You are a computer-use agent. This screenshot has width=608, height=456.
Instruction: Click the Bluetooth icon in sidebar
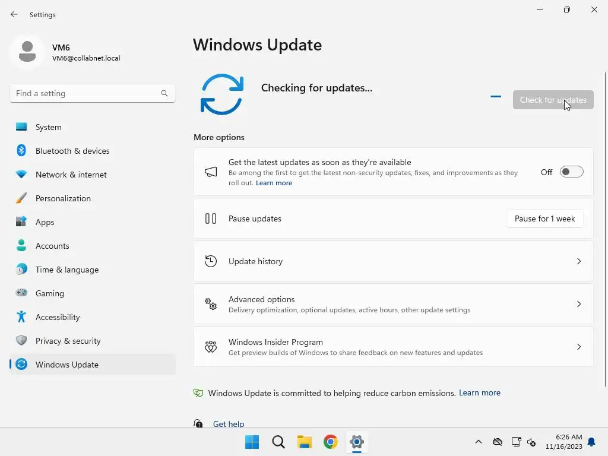[x=21, y=150]
